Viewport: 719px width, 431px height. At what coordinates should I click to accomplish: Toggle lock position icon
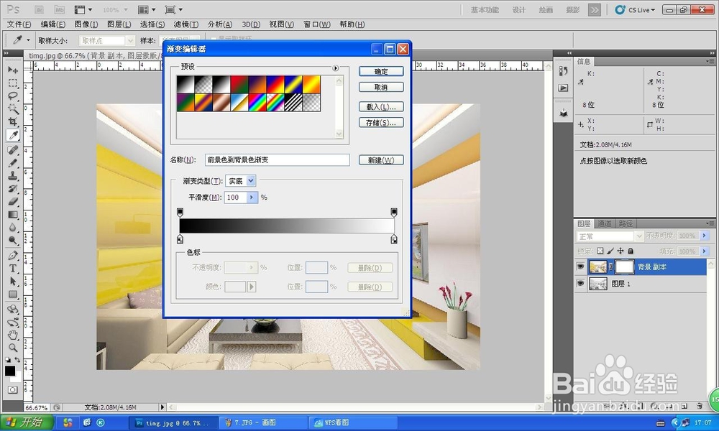pos(620,251)
